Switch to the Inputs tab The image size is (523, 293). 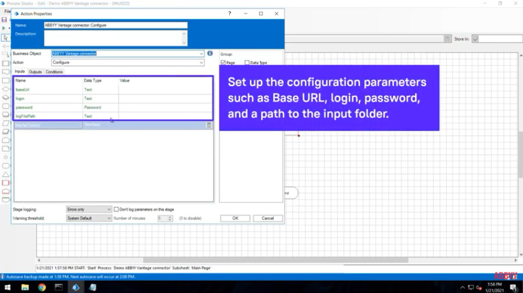tap(20, 72)
